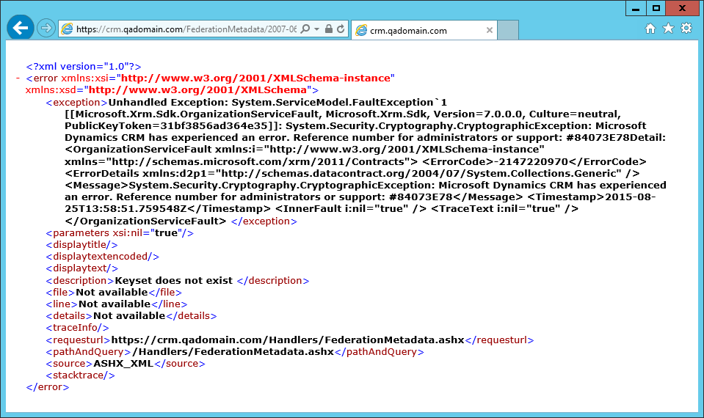Viewport: 704px width, 418px height.
Task: Click the XMLSchema-instance namespace URL
Action: (x=257, y=78)
